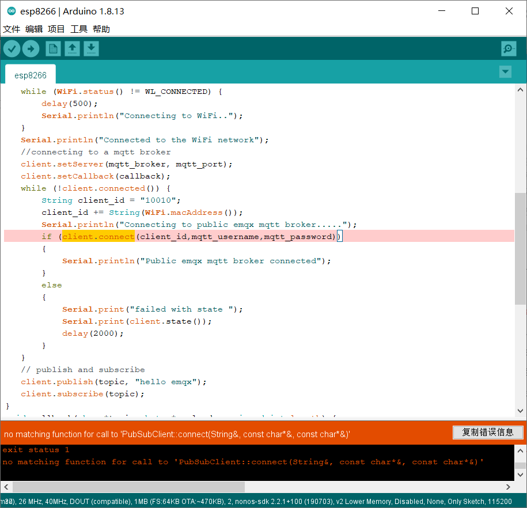Click the 复制错误信息 button
The height and width of the screenshot is (508, 527).
(488, 433)
